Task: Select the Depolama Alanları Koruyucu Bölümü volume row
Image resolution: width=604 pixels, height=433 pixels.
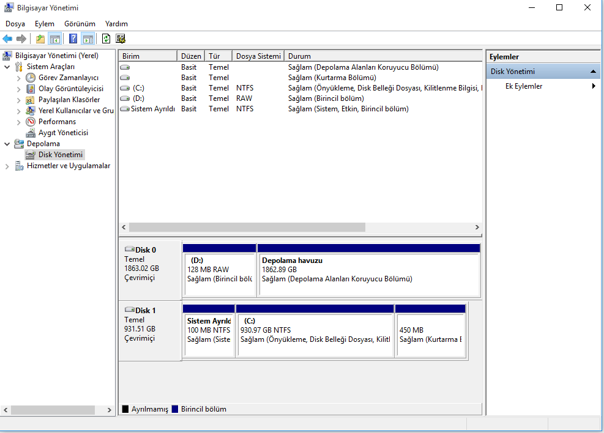Action: coord(300,67)
